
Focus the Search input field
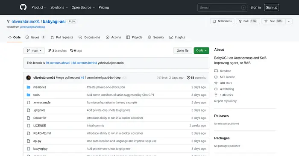click(x=222, y=8)
